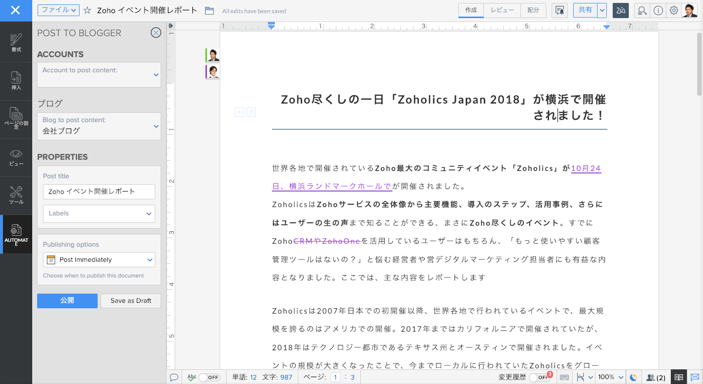The height and width of the screenshot is (384, 703).
Task: Toggle the 変更履歴 track changes switch
Action: click(x=539, y=377)
